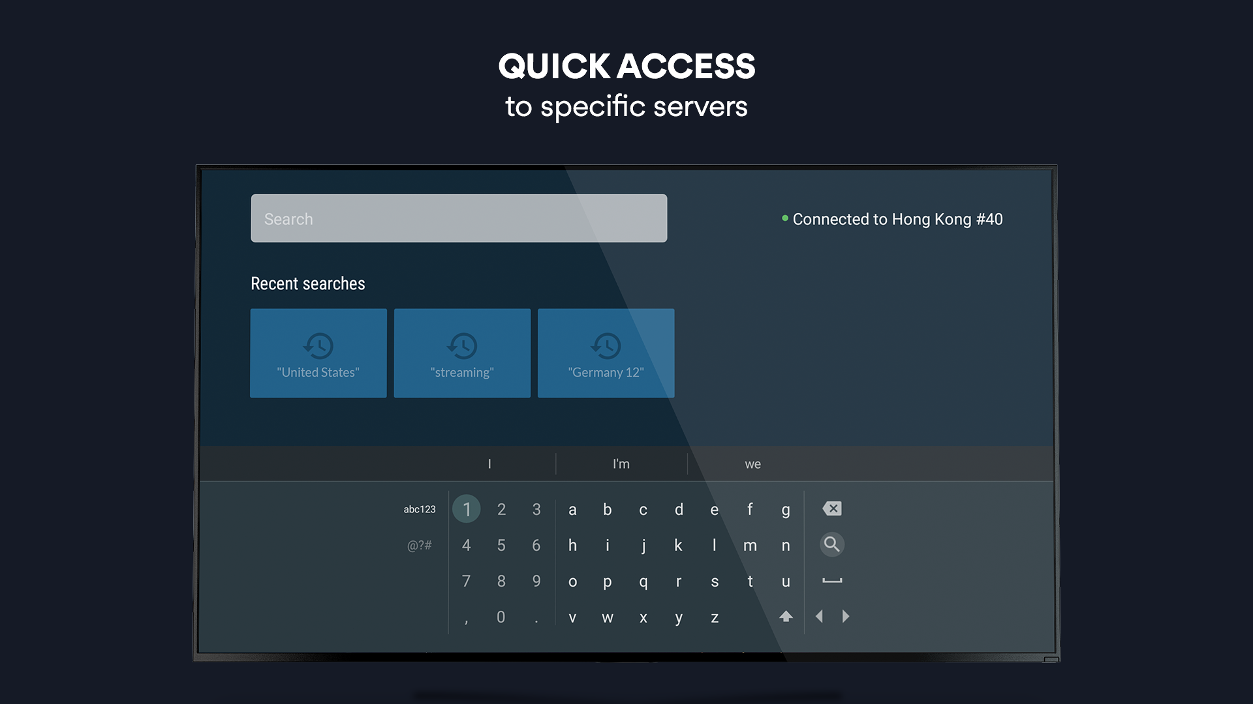Choose the "we" word suggestion
Screen dimensions: 1253x704
pos(752,464)
